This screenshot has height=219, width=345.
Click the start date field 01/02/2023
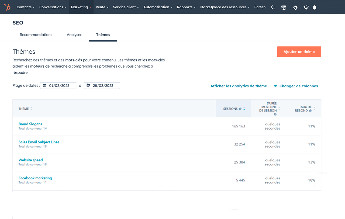coord(59,86)
